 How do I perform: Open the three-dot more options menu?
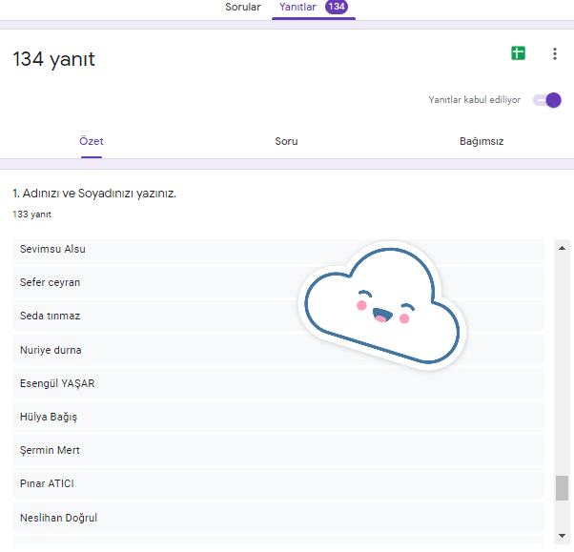tap(555, 54)
